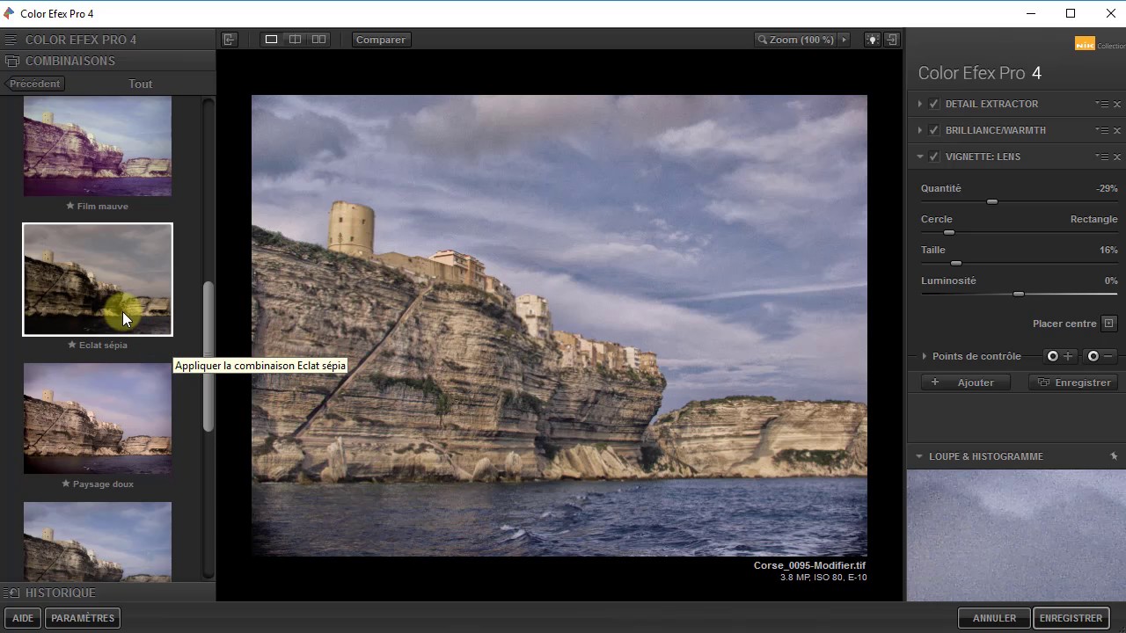This screenshot has width=1126, height=633.
Task: Open the Historique panel
Action: tap(107, 593)
